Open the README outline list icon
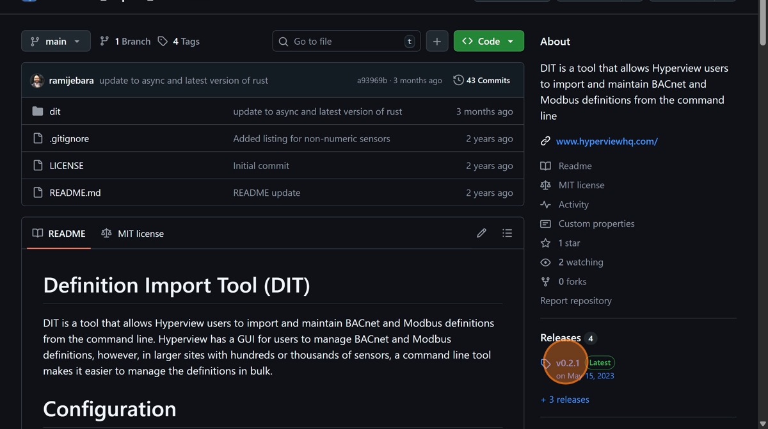 pyautogui.click(x=507, y=233)
